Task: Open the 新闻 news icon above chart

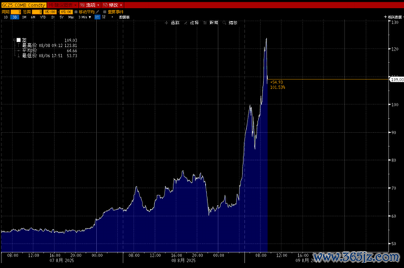Action: coord(205,23)
